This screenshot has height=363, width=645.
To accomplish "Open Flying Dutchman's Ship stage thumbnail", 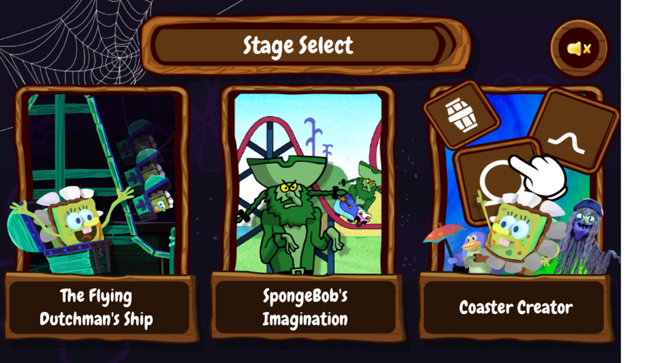I will [101, 184].
